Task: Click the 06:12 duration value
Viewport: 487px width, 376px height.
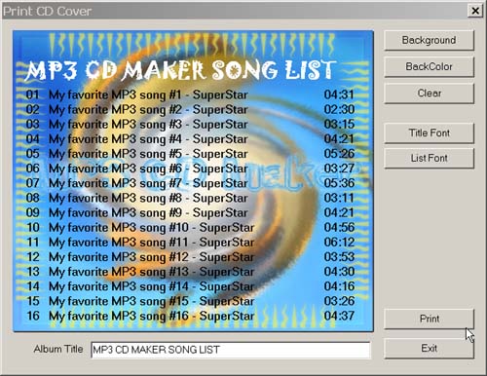Action: (x=339, y=243)
